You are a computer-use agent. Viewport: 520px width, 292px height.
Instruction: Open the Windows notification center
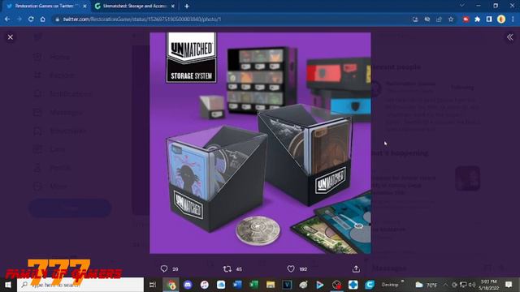click(x=509, y=285)
